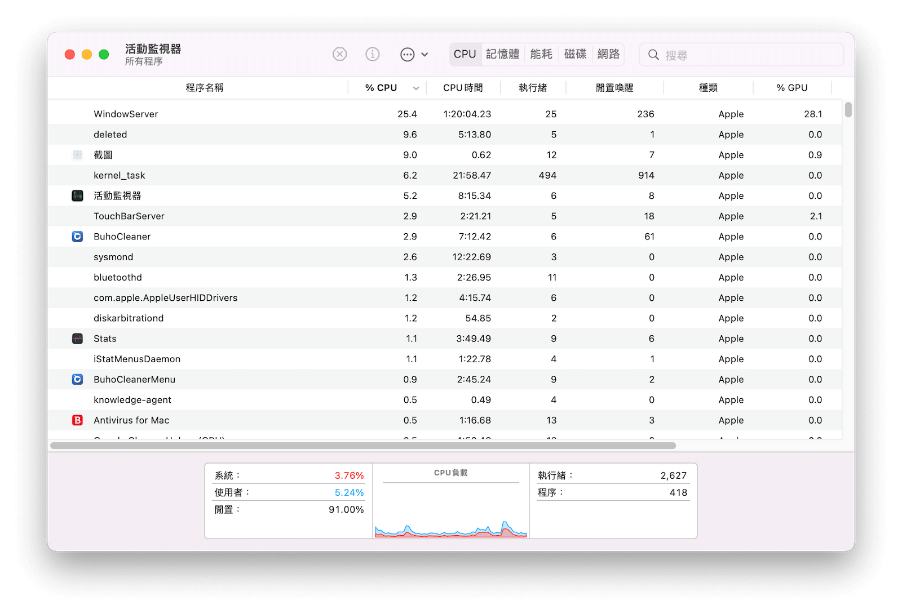902x614 pixels.
Task: Select the diskarbitrationd process row
Action: [445, 318]
